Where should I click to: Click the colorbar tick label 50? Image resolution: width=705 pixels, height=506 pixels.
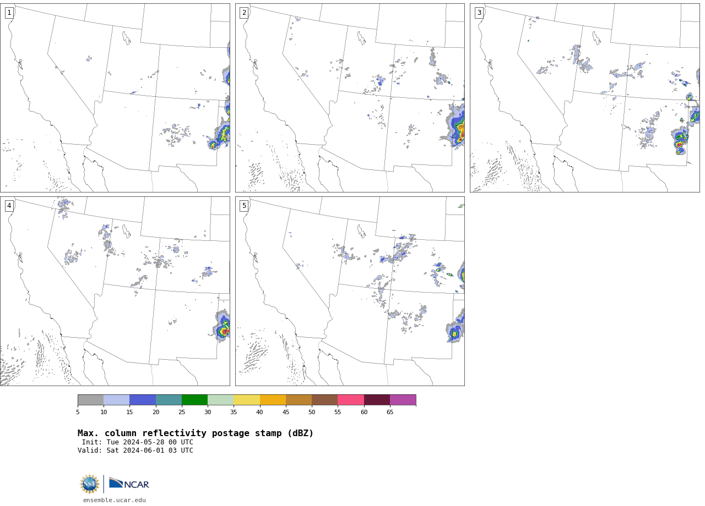[x=312, y=413]
